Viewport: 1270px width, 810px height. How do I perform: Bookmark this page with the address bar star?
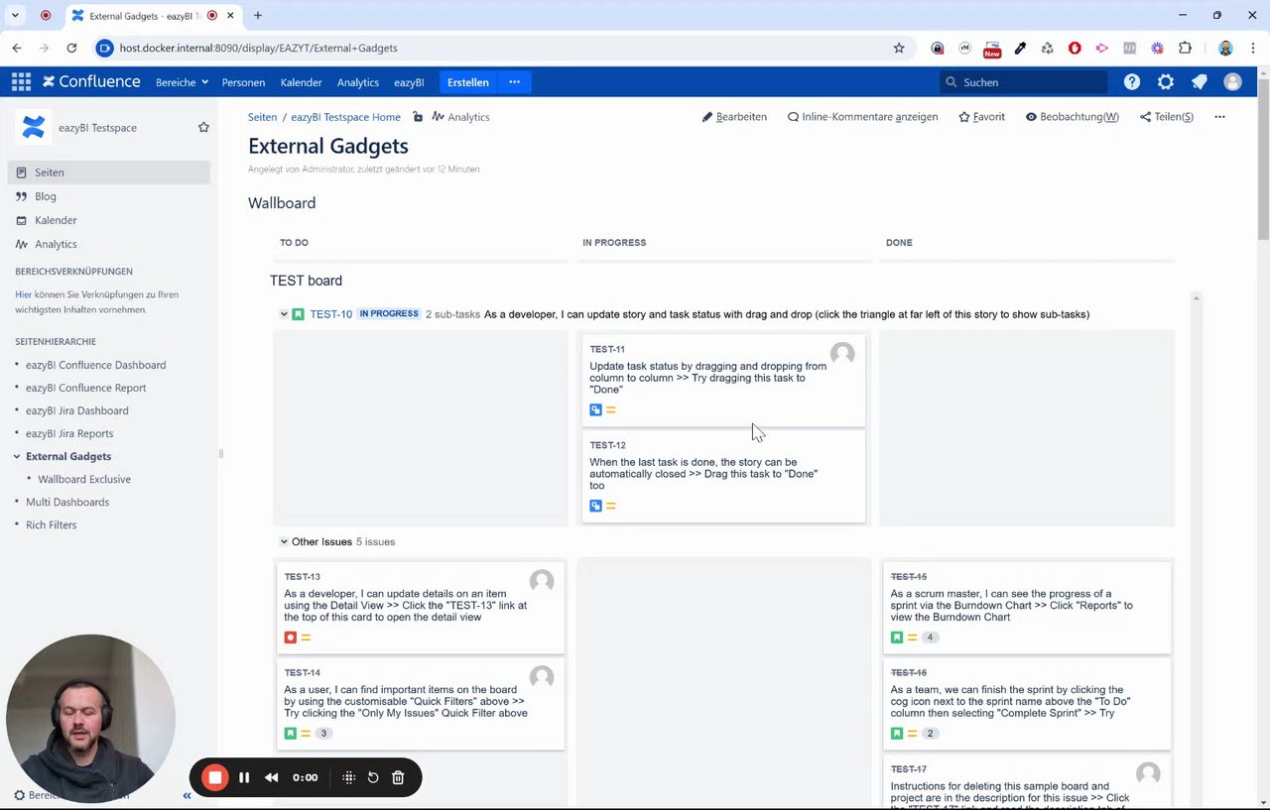(x=899, y=48)
